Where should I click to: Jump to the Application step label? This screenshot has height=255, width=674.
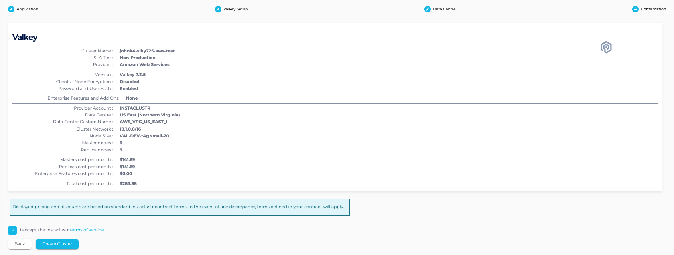tap(27, 9)
